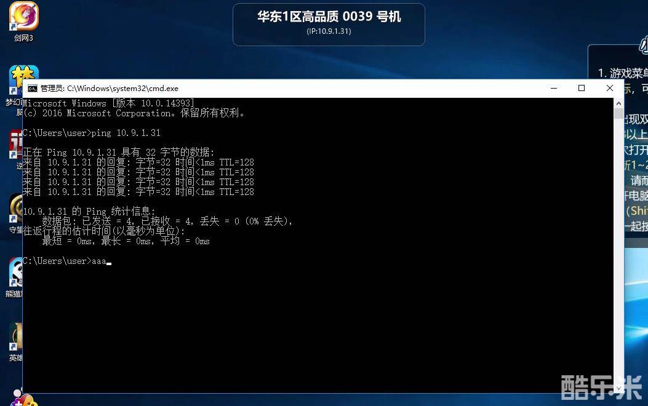Select the red 逆 game desktop shortcut
This screenshot has width=648, height=406.
pyautogui.click(x=15, y=145)
